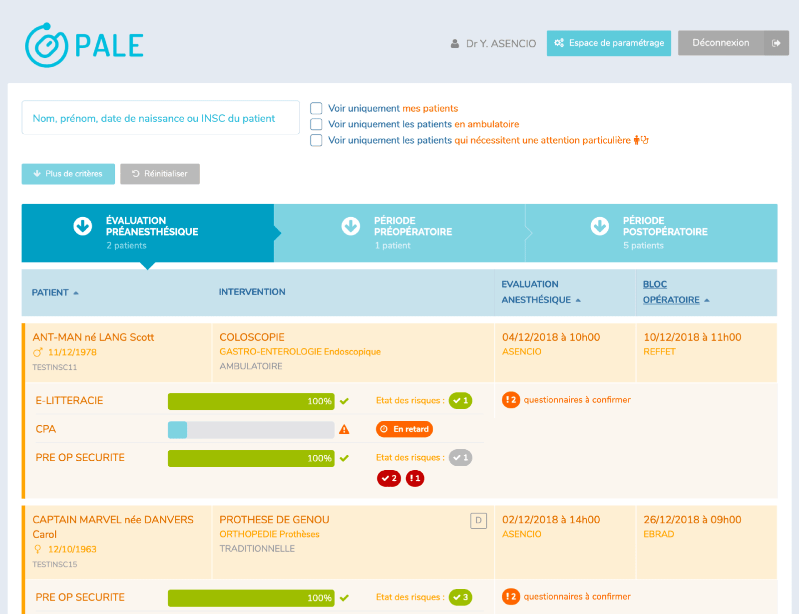Open the Espace de paramétrage button

coord(608,43)
